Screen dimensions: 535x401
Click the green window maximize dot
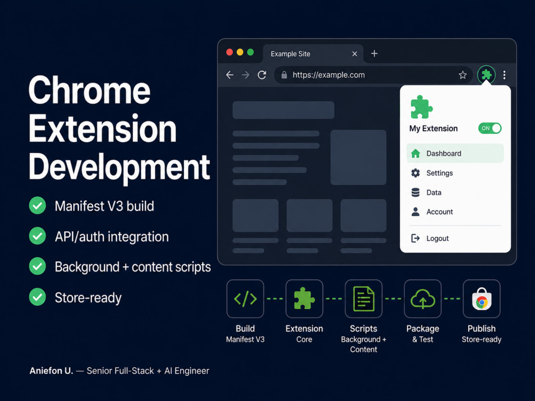(x=250, y=52)
